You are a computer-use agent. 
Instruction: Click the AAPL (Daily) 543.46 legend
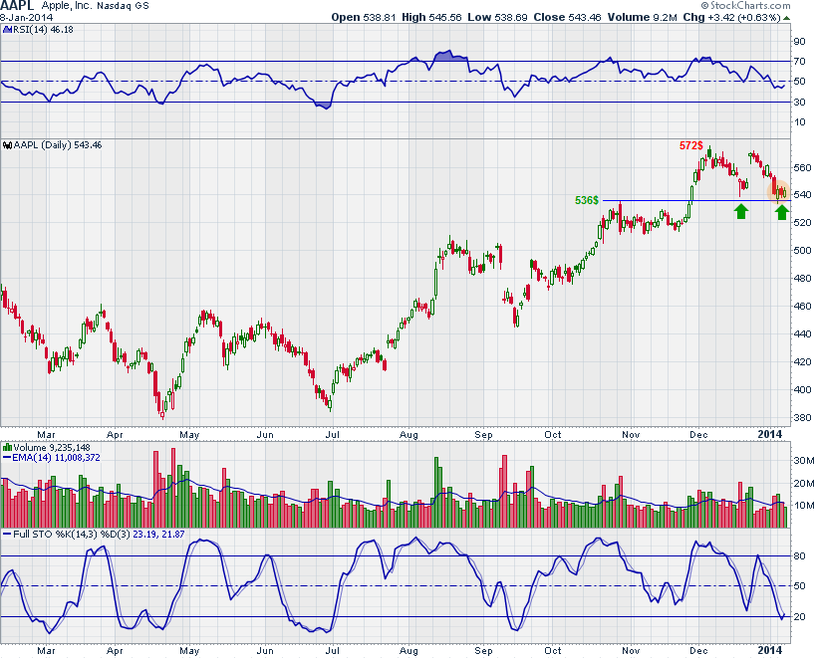[58, 145]
